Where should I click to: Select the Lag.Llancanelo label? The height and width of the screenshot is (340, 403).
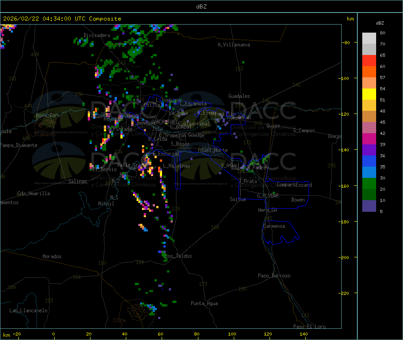[29, 311]
